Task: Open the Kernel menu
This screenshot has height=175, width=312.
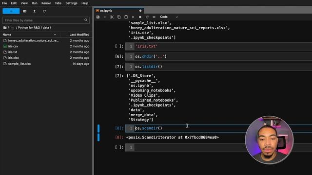Action: coord(46,3)
